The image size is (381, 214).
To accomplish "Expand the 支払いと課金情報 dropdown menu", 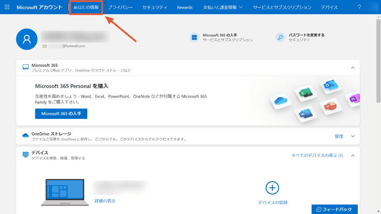I will (x=223, y=7).
